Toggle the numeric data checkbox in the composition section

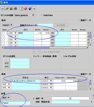pos(79,20)
